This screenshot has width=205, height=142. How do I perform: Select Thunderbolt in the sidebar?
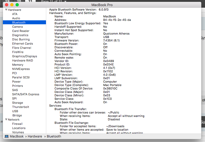tap(21, 107)
